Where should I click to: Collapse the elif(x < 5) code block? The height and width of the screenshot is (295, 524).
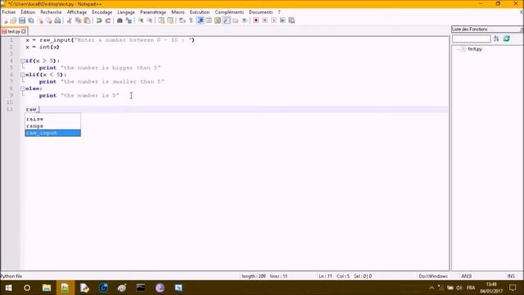pos(22,75)
